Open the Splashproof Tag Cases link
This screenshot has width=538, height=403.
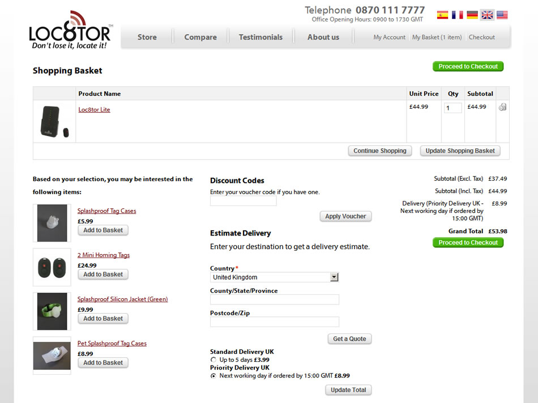coord(106,211)
